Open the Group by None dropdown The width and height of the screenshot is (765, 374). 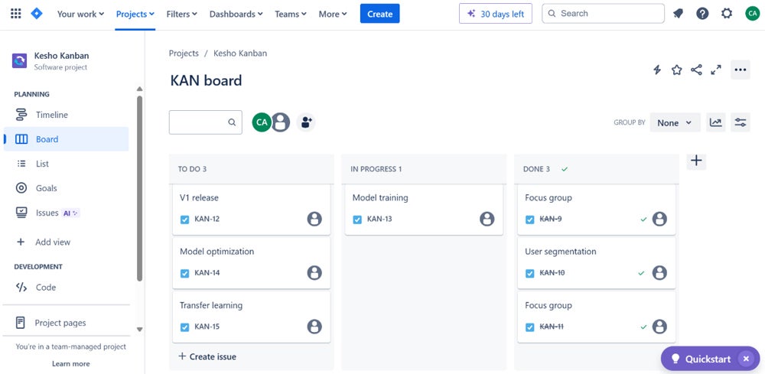tap(675, 123)
